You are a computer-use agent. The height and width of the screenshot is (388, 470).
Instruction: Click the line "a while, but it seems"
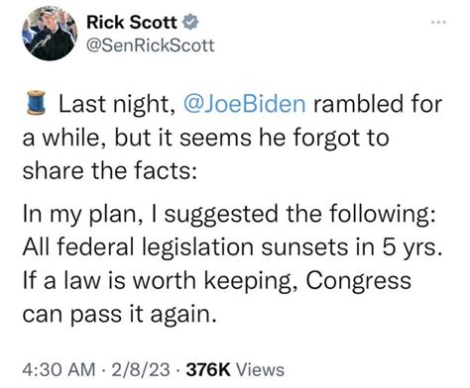tap(137, 138)
